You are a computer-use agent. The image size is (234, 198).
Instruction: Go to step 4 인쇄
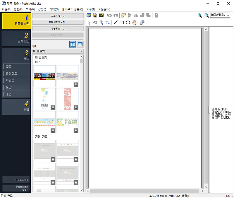[x=16, y=107]
